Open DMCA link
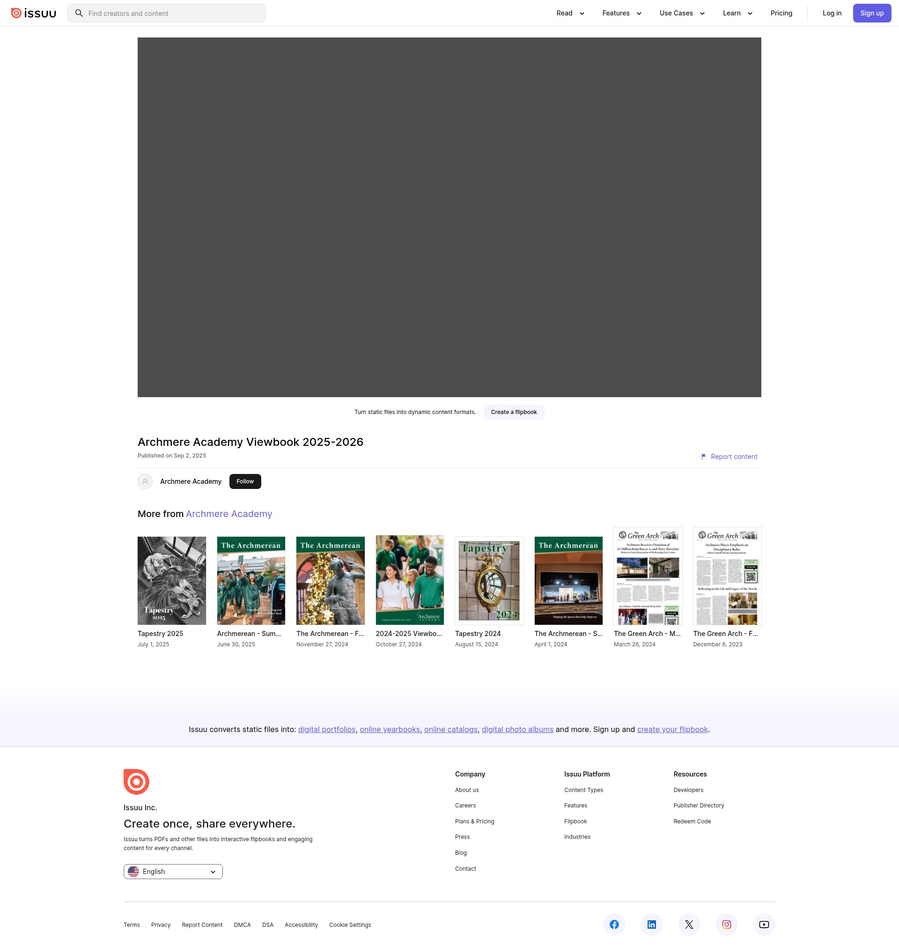Viewport: 899px width, 947px height. (242, 925)
